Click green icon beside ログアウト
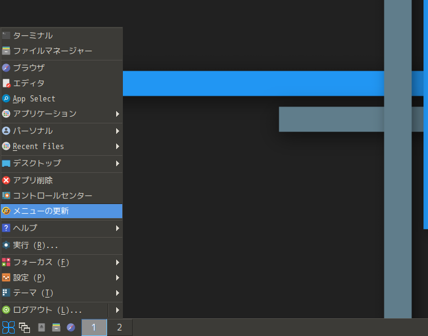 (6, 310)
